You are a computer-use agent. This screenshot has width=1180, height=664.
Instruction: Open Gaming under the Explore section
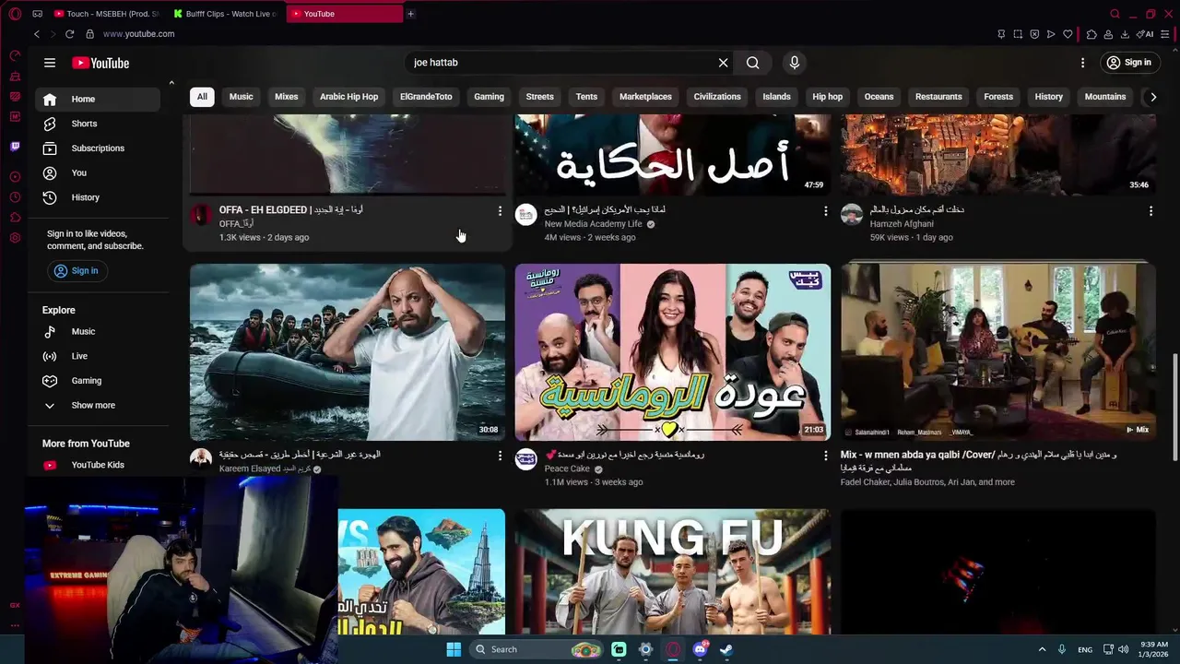coord(98,381)
